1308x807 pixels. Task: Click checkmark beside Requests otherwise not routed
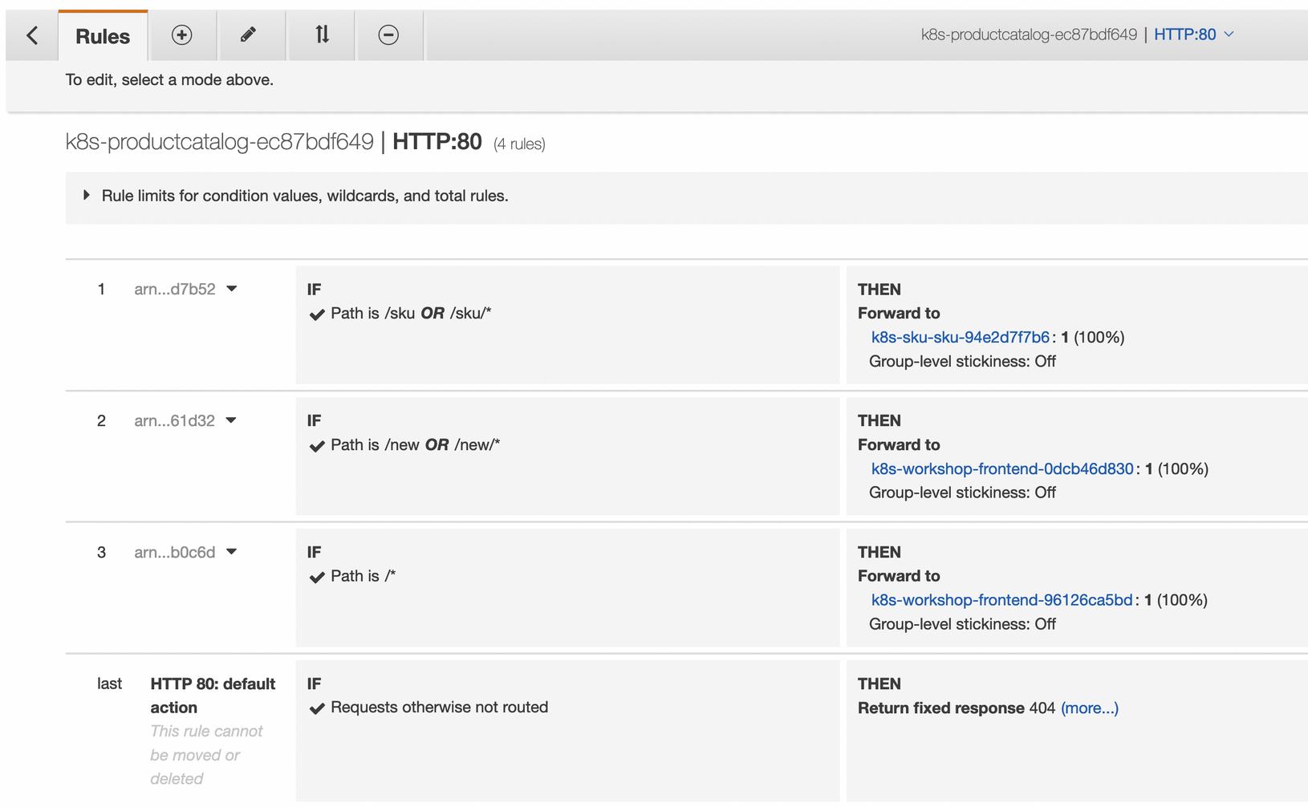317,708
